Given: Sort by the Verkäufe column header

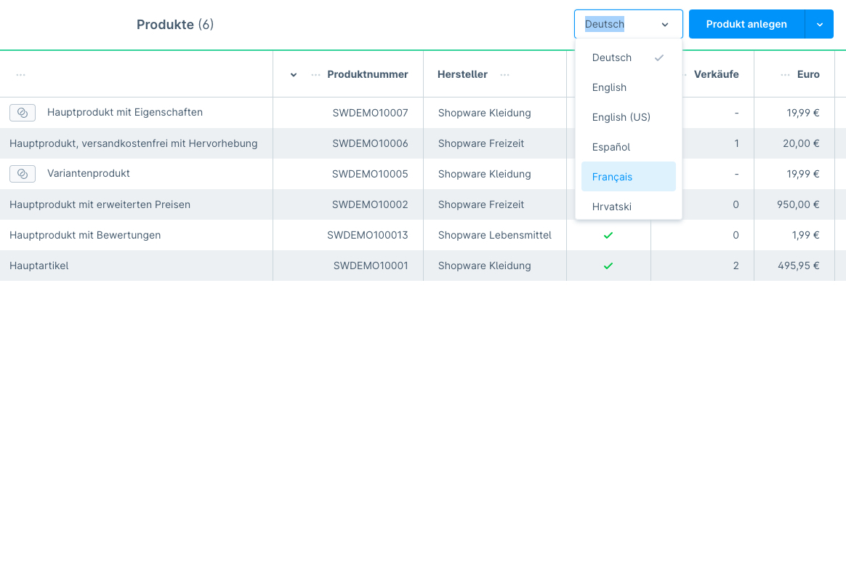Looking at the screenshot, I should [x=716, y=74].
